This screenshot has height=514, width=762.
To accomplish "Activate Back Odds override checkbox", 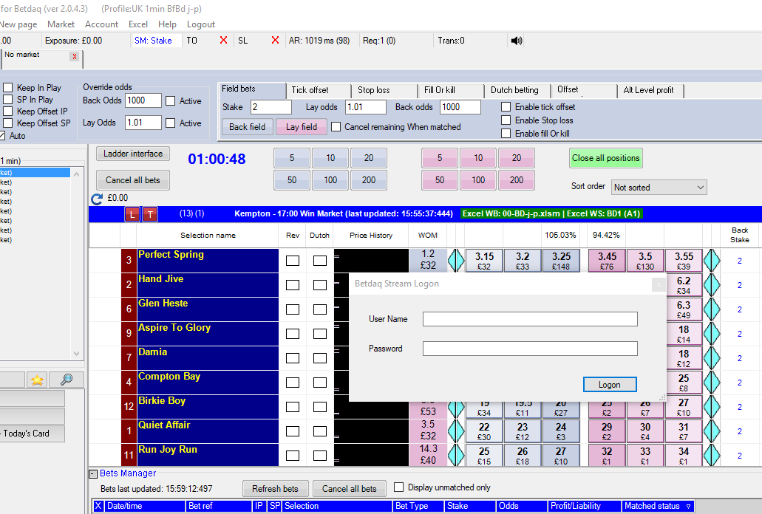I will click(x=170, y=101).
